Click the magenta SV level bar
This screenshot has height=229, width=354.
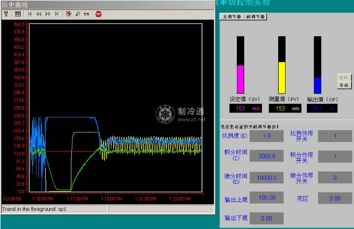coord(241,79)
